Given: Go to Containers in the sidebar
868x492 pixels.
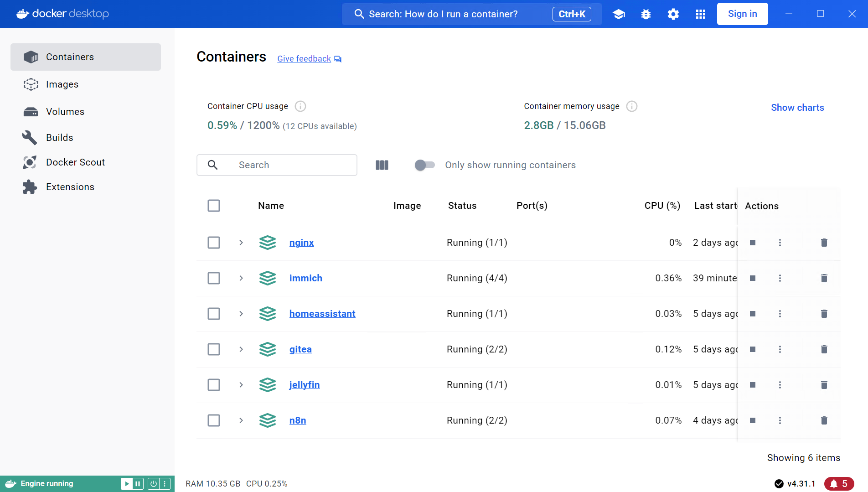Looking at the screenshot, I should tap(86, 57).
